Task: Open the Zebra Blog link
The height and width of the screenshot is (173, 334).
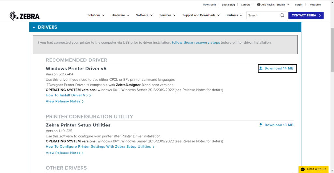Action: [228, 5]
